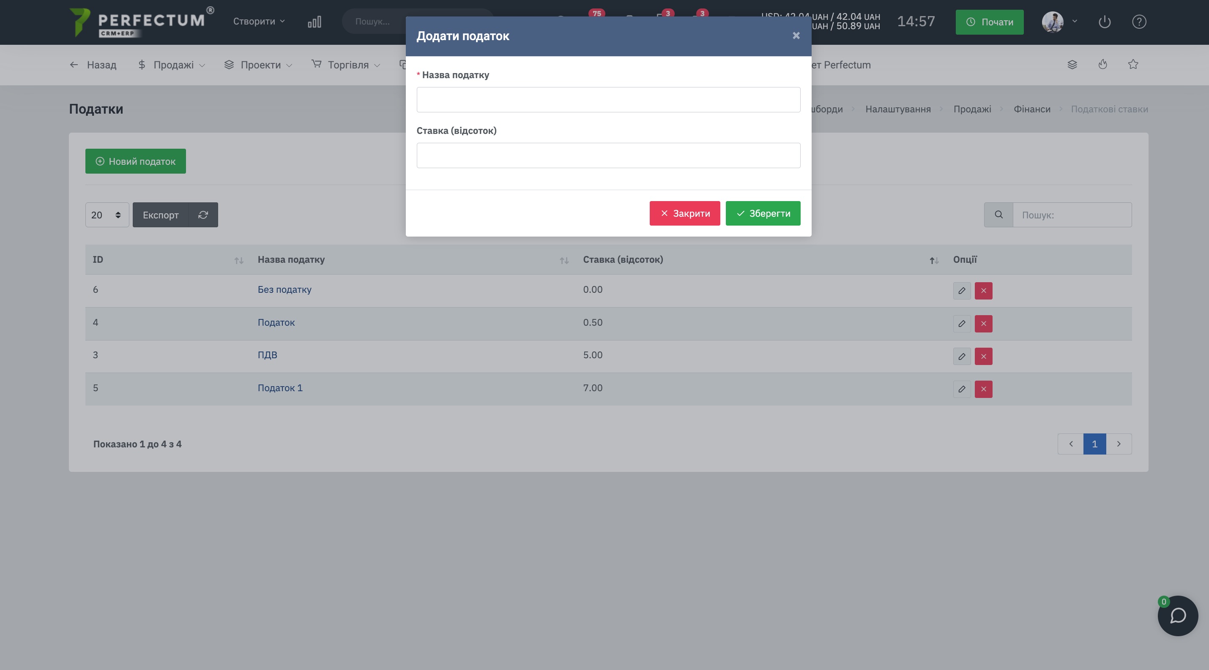The height and width of the screenshot is (670, 1209).
Task: Focus the Назва податку input field
Action: [608, 99]
